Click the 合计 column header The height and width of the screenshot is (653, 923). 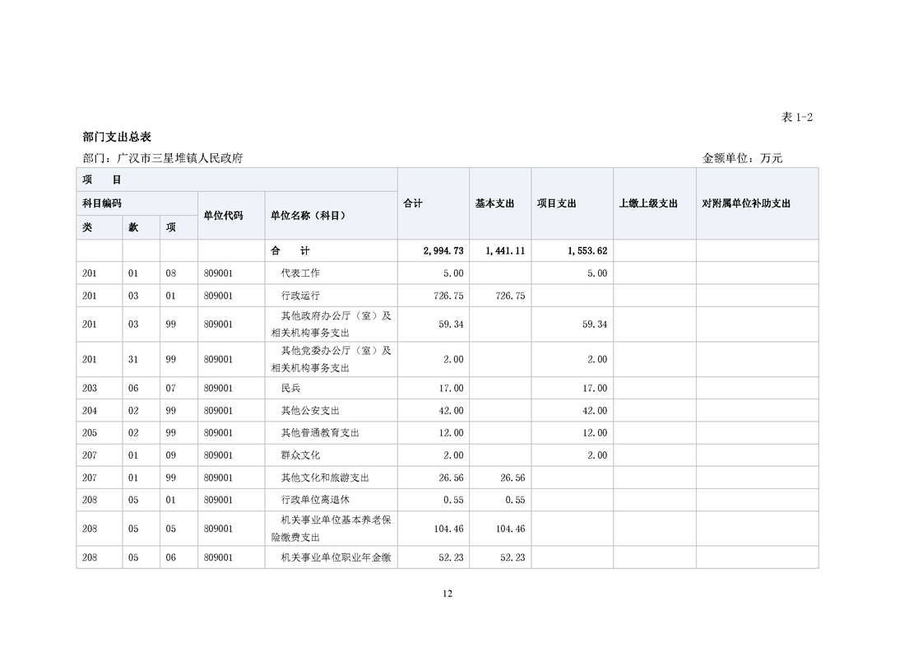coord(434,203)
